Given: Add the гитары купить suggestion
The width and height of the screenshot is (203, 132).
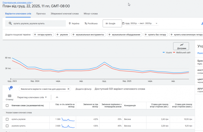Looking at the screenshot, I should click(44, 35).
